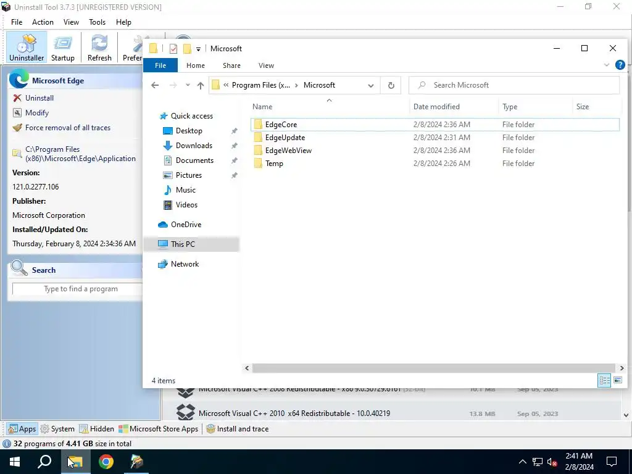Click the Modify icon in Edge panel
632x474 pixels.
tap(17, 113)
